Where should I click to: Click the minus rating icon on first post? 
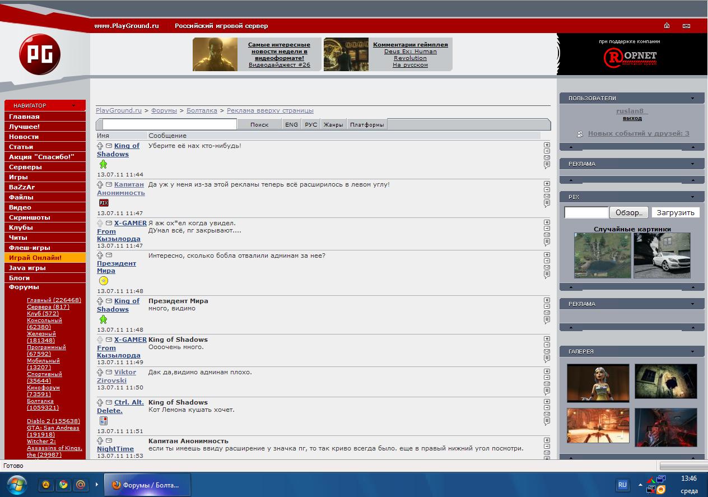(x=547, y=151)
